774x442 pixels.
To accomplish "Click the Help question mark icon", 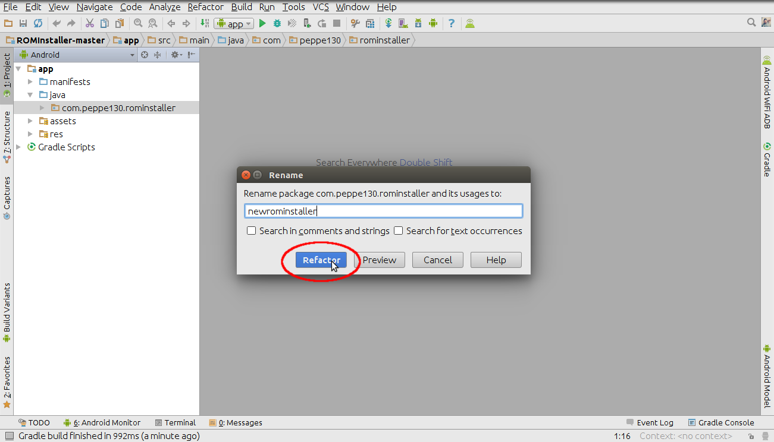I will pyautogui.click(x=452, y=23).
